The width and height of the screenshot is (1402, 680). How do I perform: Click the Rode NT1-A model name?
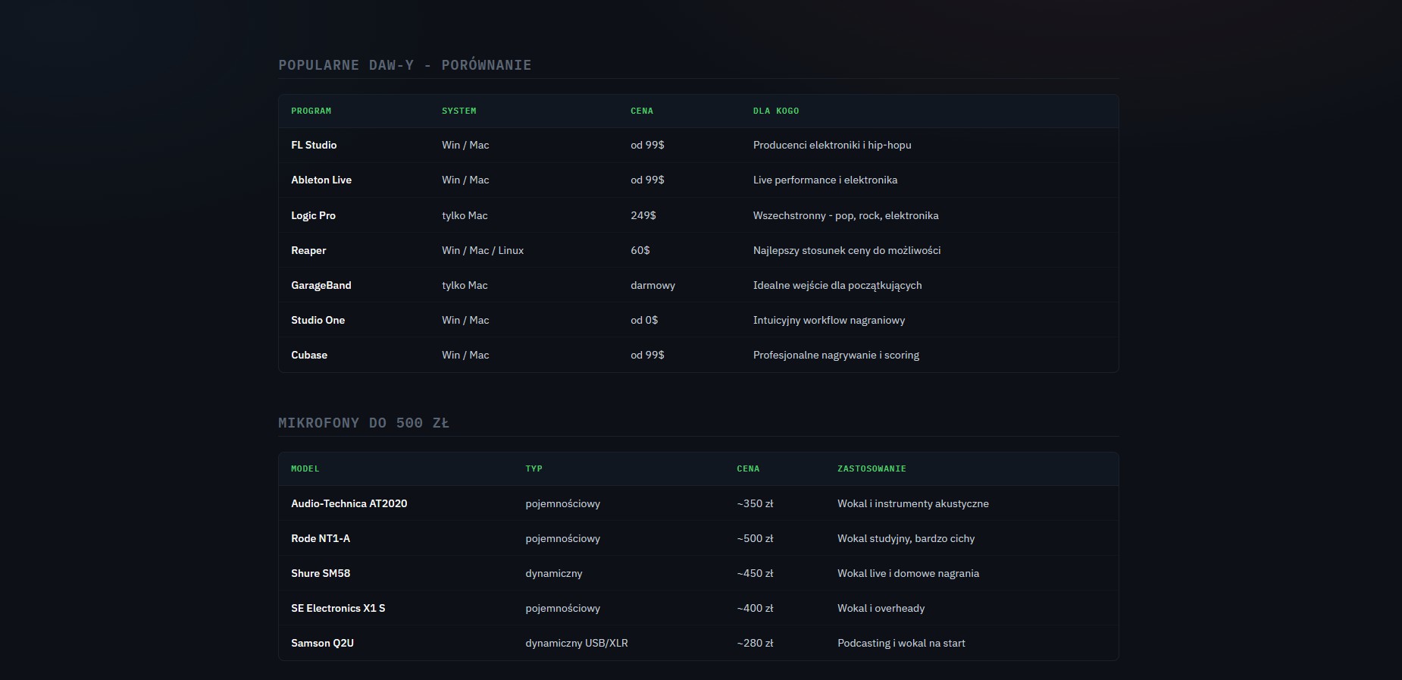[321, 538]
